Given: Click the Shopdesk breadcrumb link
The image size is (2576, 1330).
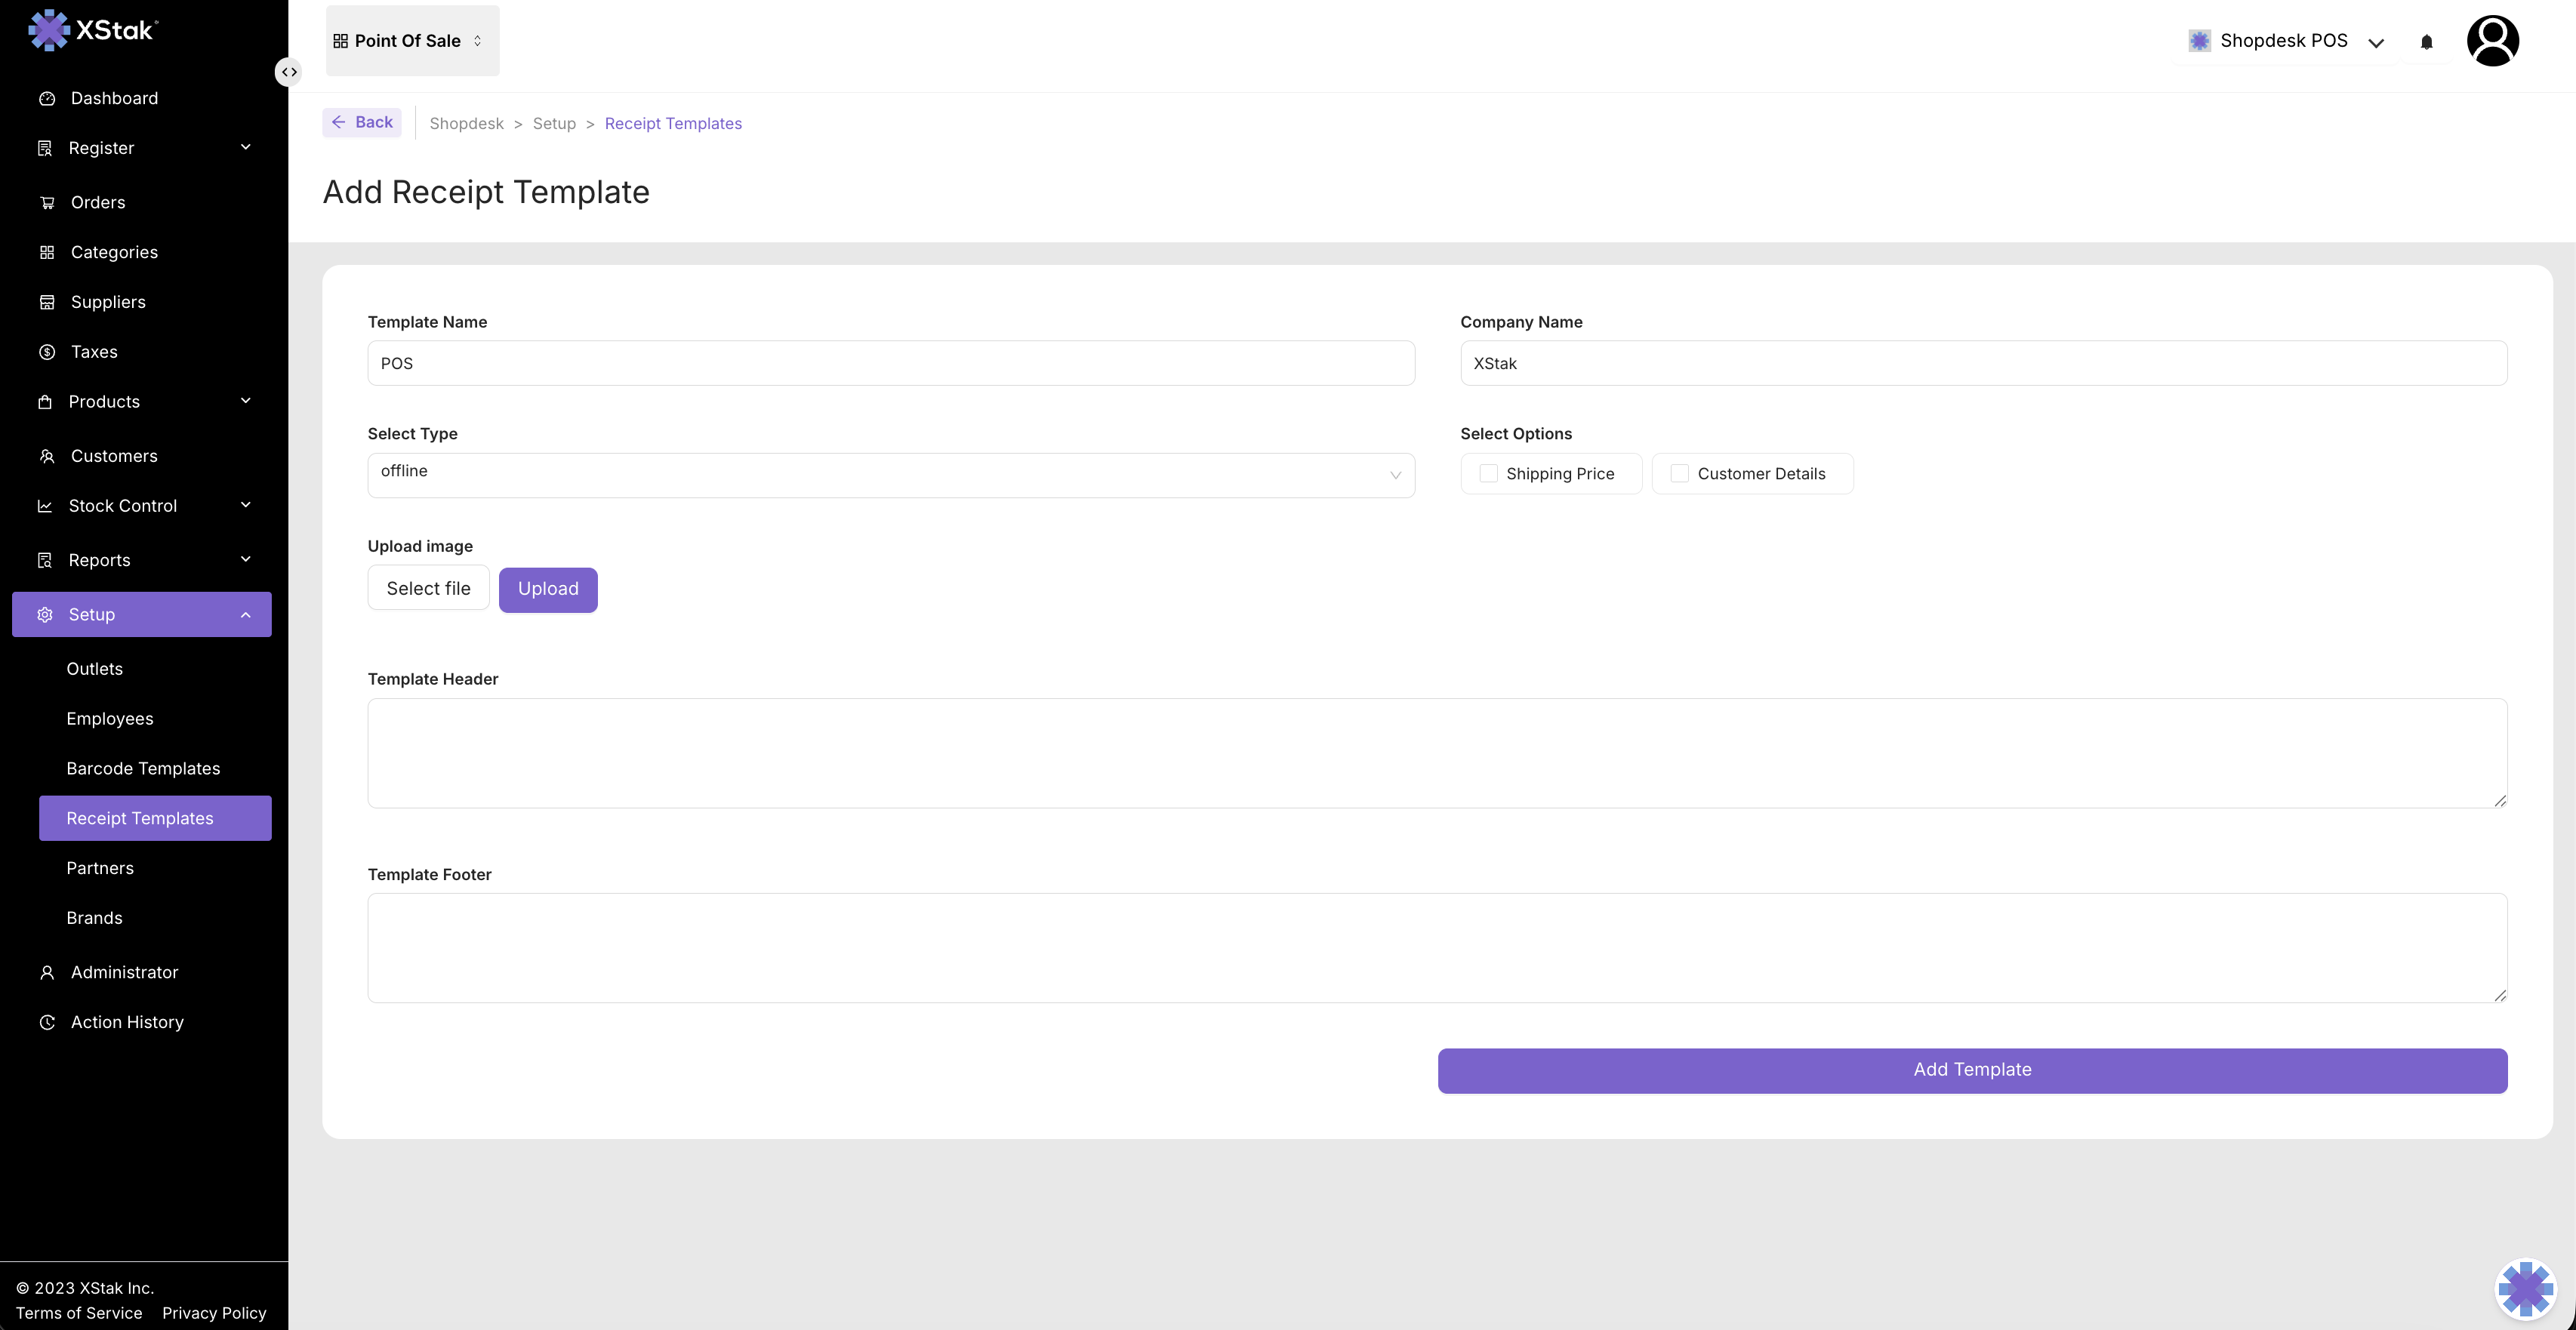Looking at the screenshot, I should coord(466,123).
